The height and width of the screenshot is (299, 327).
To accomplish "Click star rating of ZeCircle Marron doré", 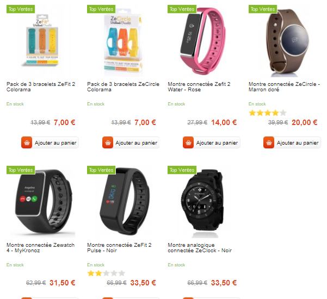I will click(268, 113).
